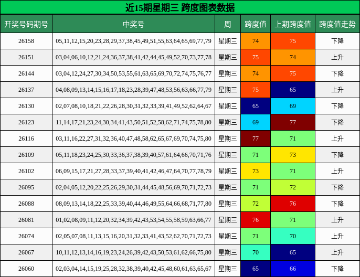360x277 pixels.
Task: Click the title 近15期星期三 跨度图表数据
Action: tap(180, 7)
